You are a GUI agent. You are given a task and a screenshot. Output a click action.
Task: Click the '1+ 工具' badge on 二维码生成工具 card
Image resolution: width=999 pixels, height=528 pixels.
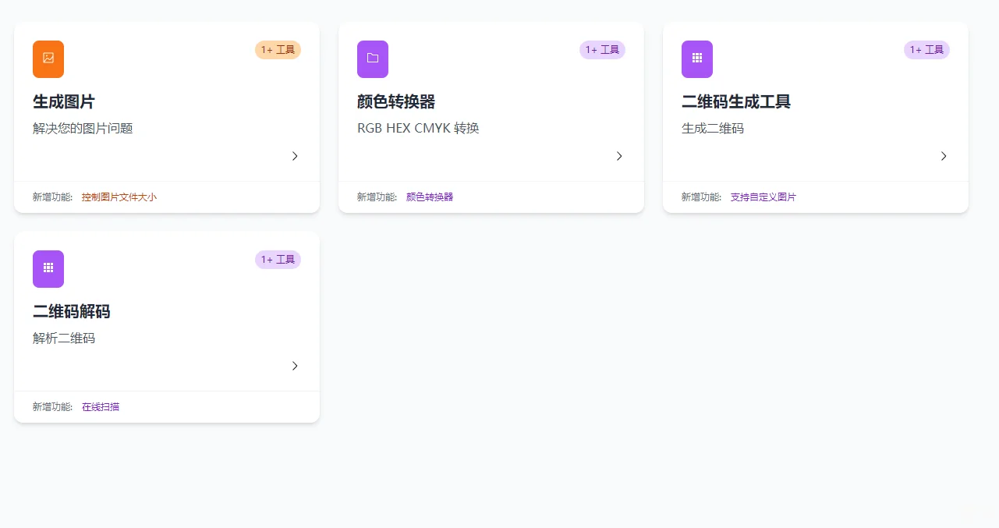(926, 49)
